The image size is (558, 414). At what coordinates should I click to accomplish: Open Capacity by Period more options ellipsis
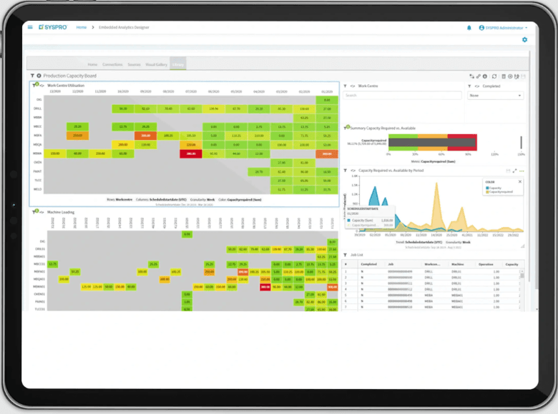point(522,171)
